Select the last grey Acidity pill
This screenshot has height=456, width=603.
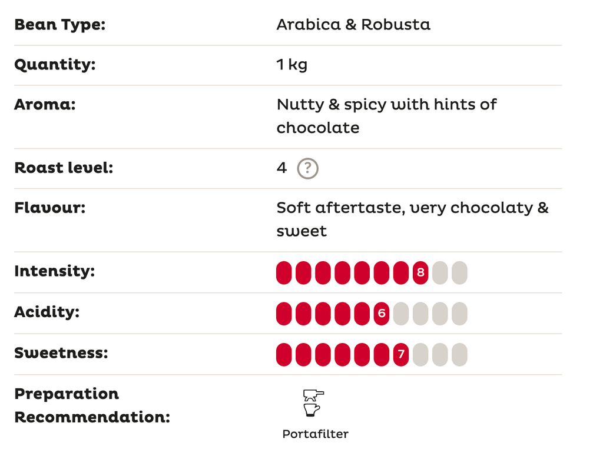[459, 314]
